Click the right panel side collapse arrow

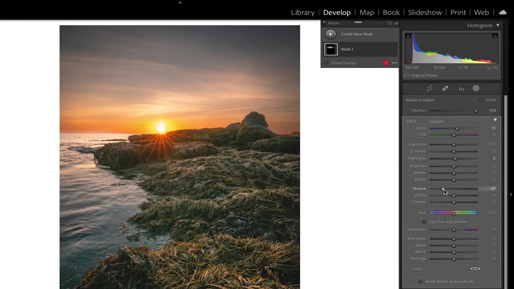(511, 195)
